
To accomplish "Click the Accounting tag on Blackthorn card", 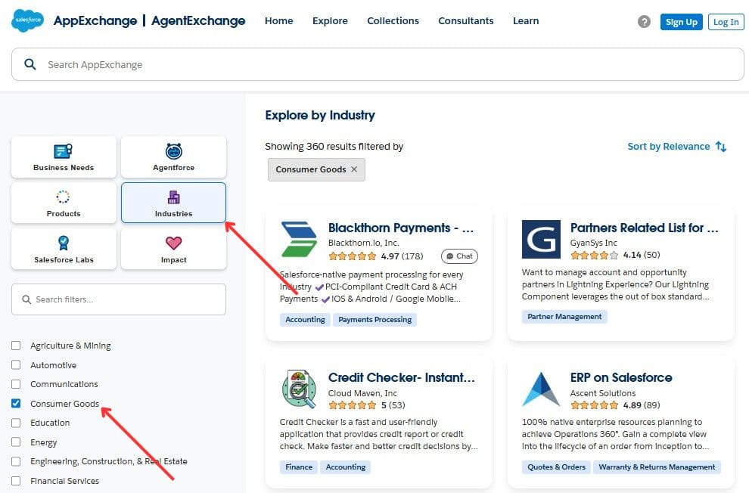I will 305,319.
